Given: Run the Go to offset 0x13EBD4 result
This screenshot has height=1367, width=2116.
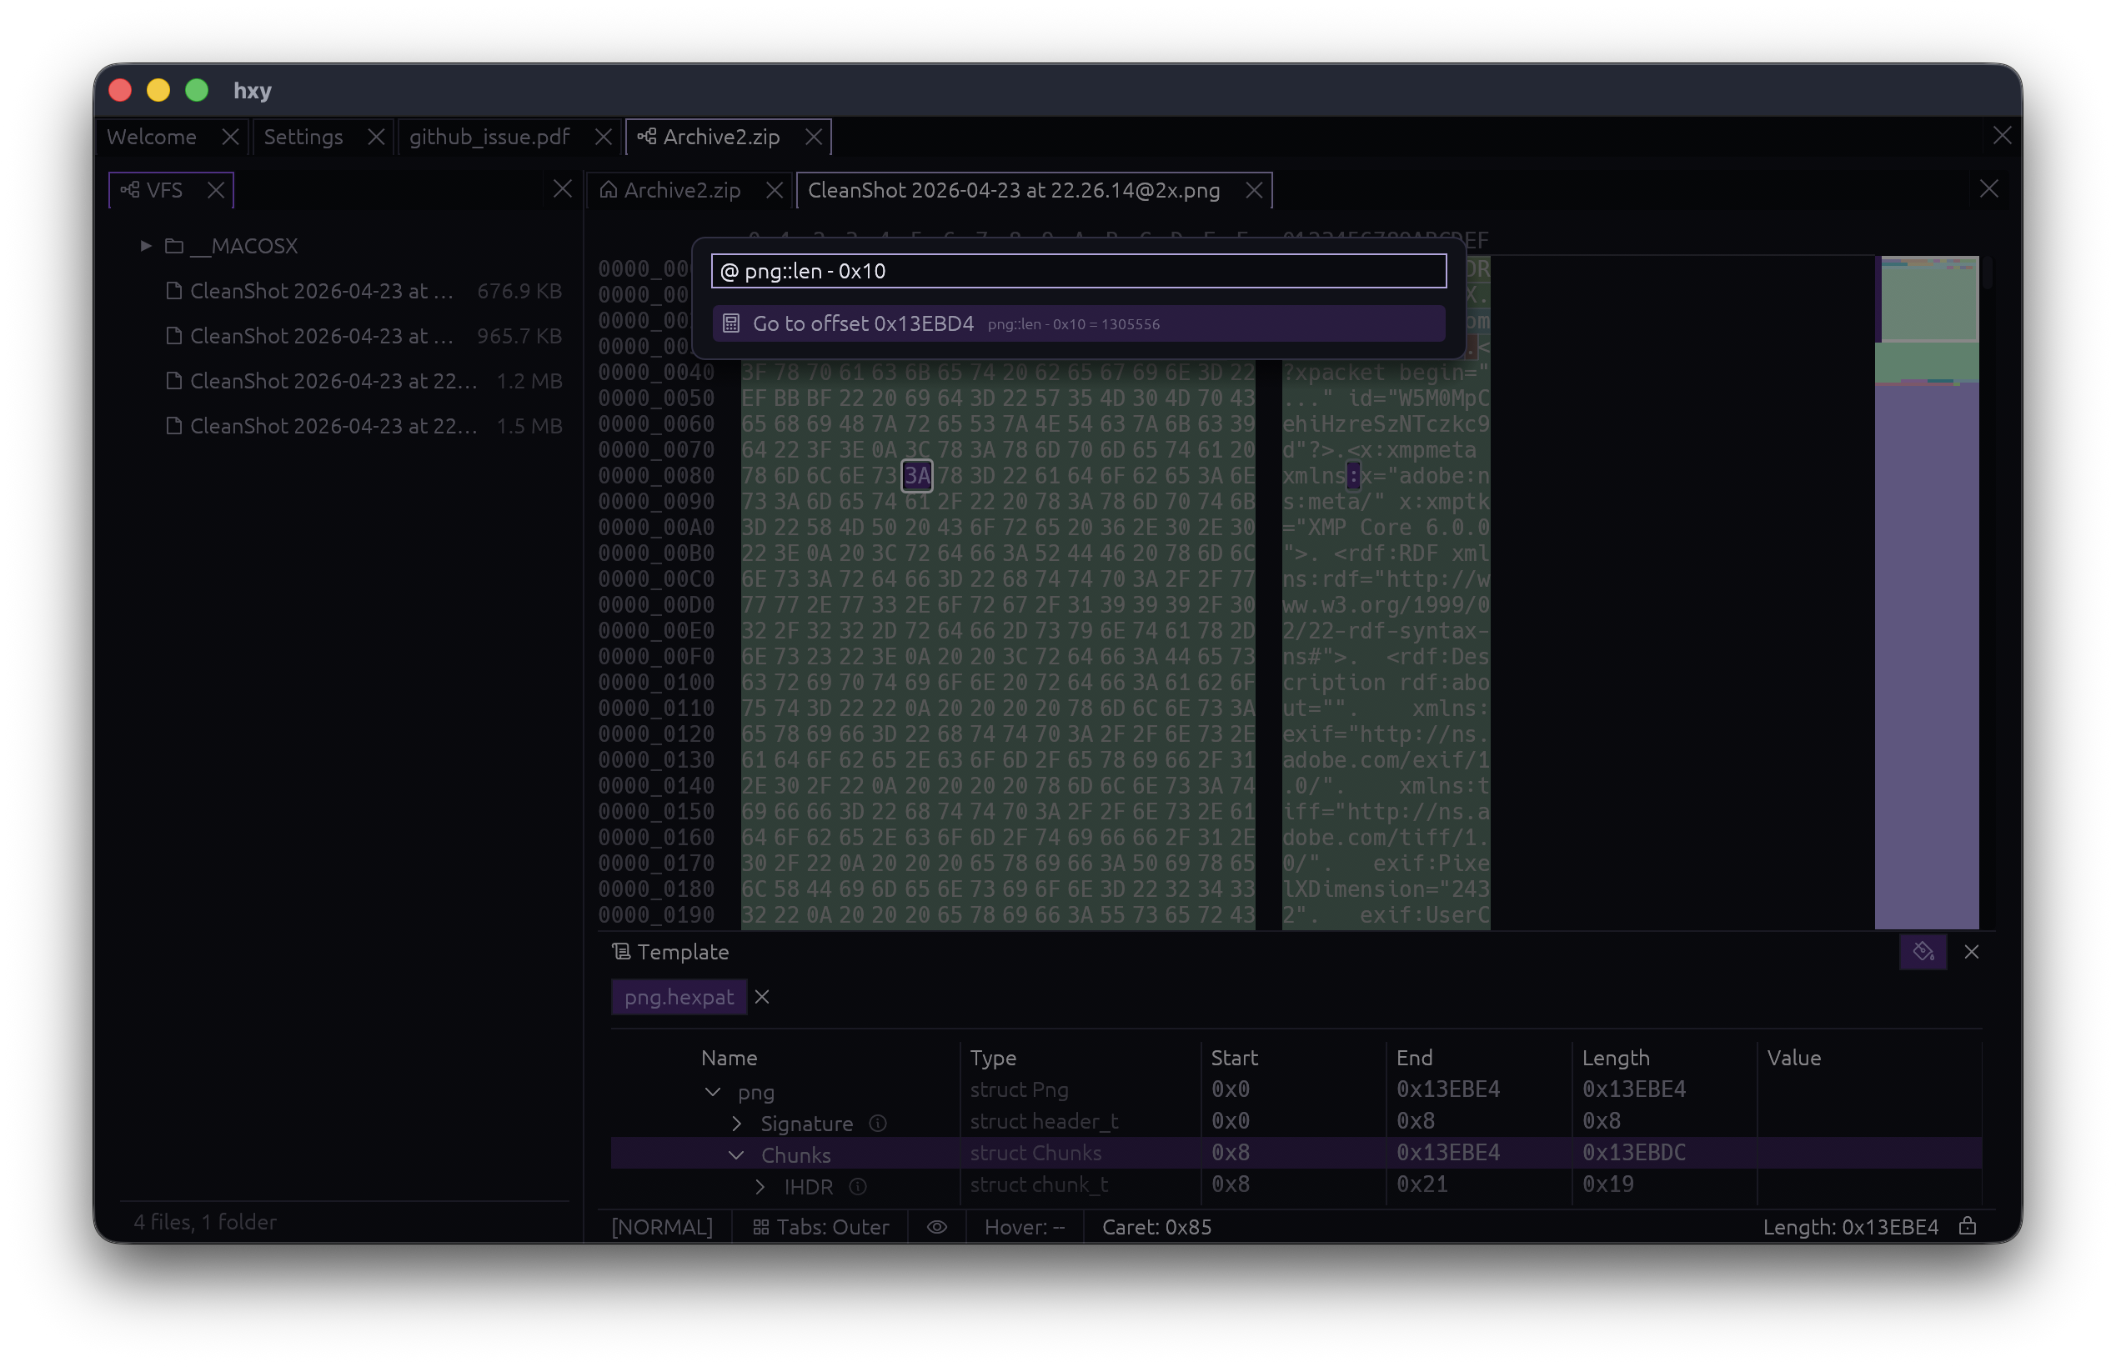Looking at the screenshot, I should tap(1078, 324).
